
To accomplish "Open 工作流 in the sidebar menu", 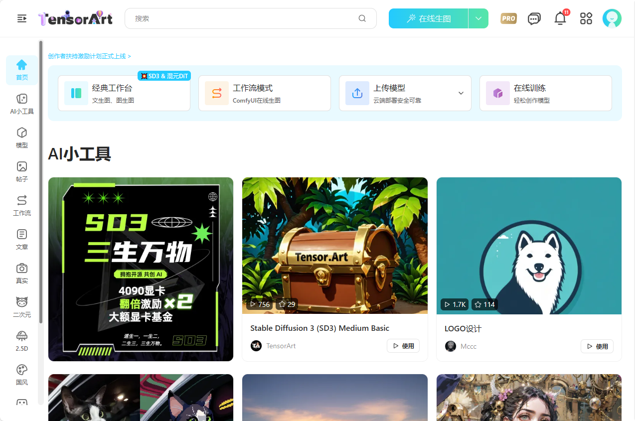I will [22, 205].
